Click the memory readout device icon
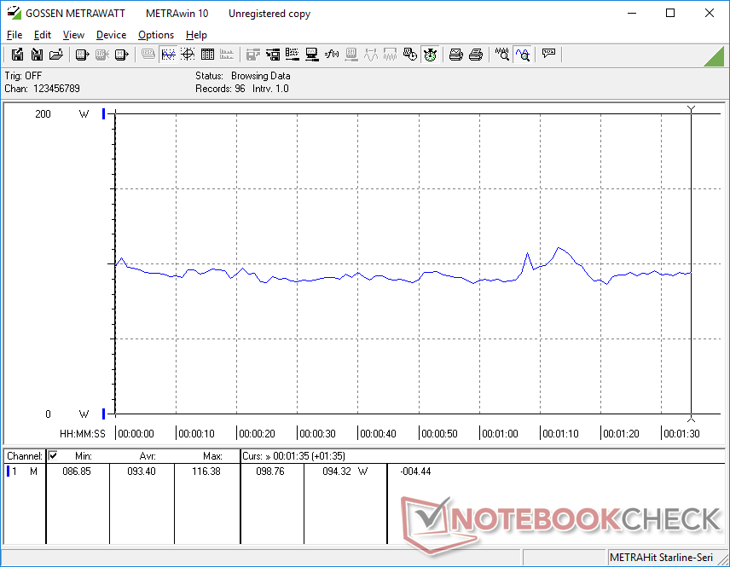730x567 pixels. click(x=121, y=55)
